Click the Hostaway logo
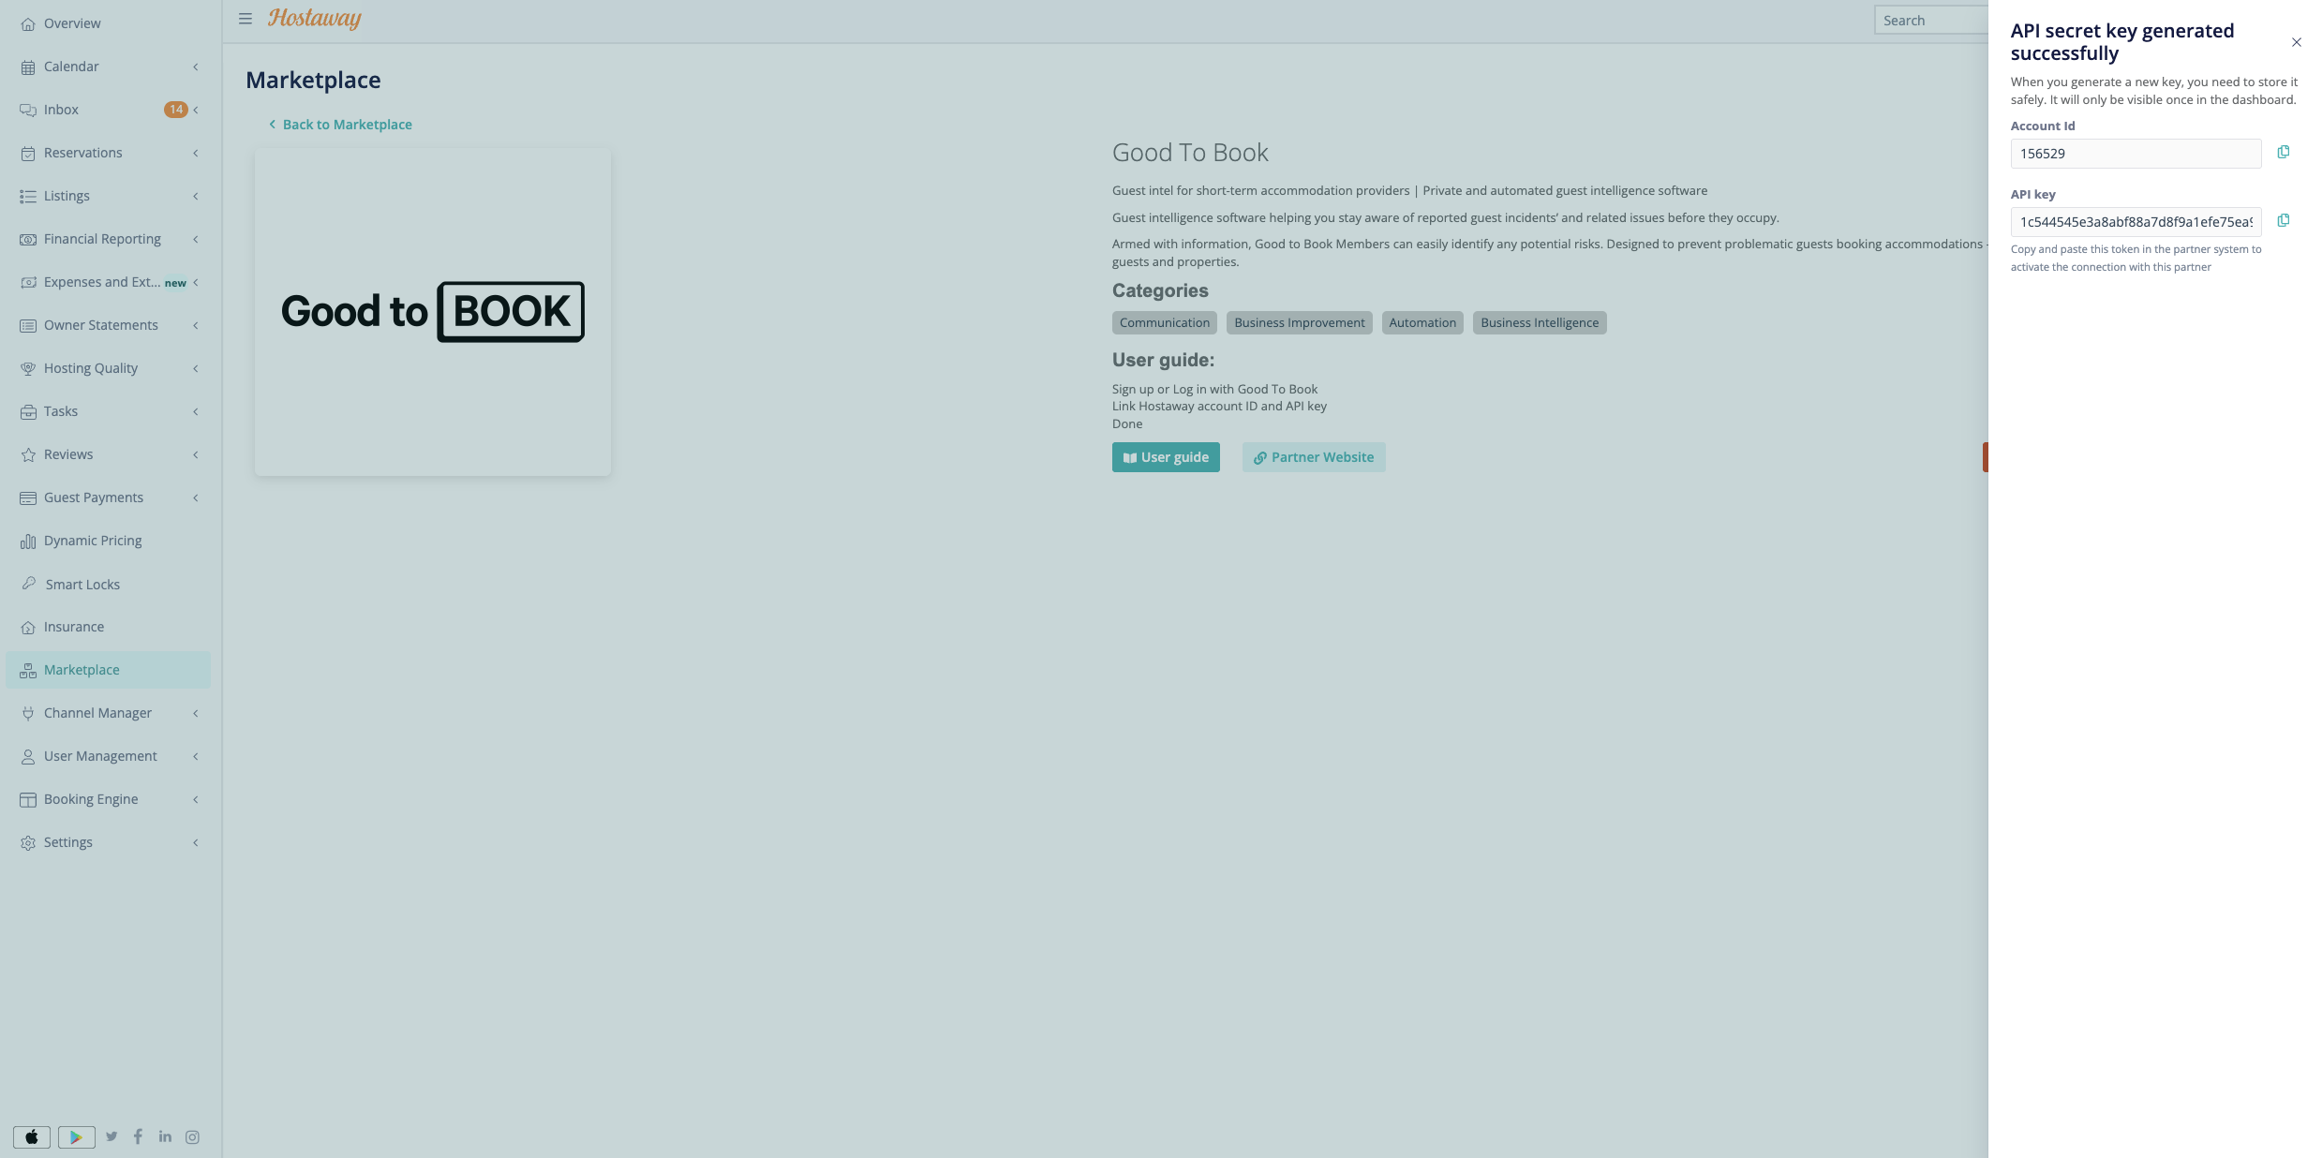The height and width of the screenshot is (1158, 2322). click(315, 19)
